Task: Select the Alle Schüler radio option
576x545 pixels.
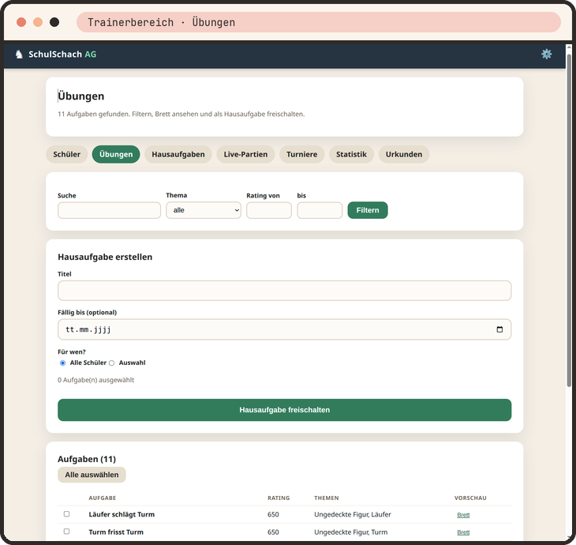Action: [62, 363]
